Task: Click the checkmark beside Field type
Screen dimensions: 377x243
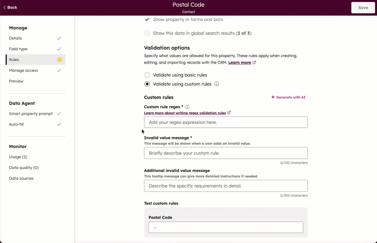Action: coord(59,49)
